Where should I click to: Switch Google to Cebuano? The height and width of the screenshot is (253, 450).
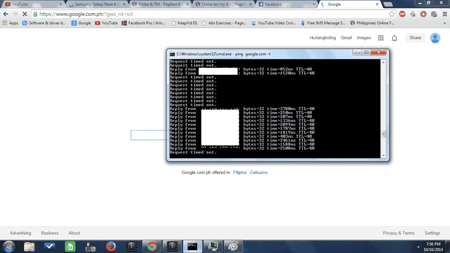pyautogui.click(x=258, y=172)
